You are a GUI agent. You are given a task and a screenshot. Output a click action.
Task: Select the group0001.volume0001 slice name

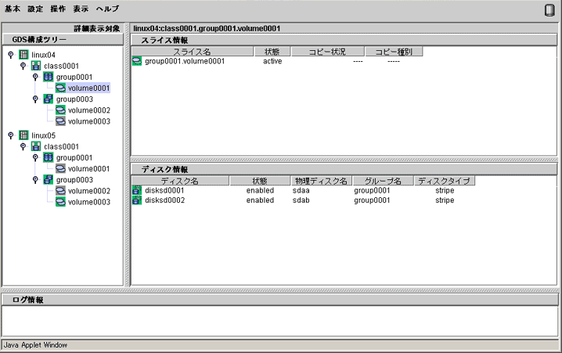click(185, 61)
